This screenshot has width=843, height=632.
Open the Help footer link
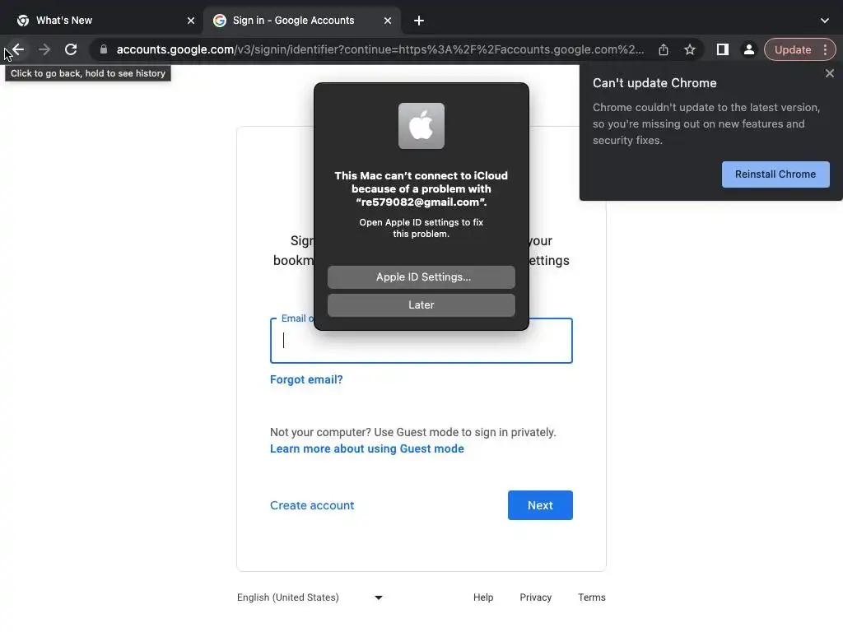482,597
